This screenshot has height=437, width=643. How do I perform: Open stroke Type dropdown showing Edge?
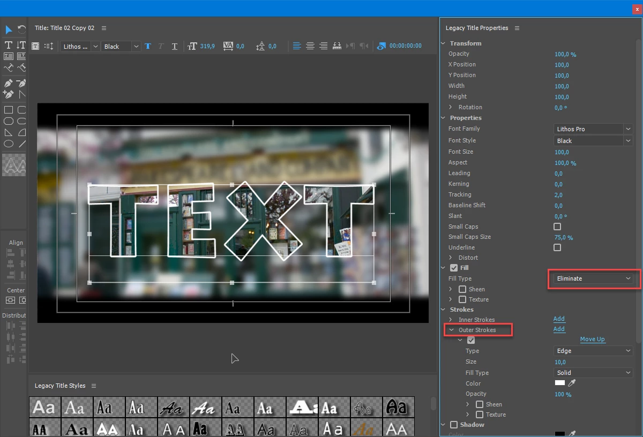(x=593, y=351)
